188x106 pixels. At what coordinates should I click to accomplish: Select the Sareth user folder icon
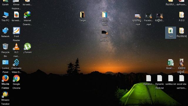pos(5,3)
